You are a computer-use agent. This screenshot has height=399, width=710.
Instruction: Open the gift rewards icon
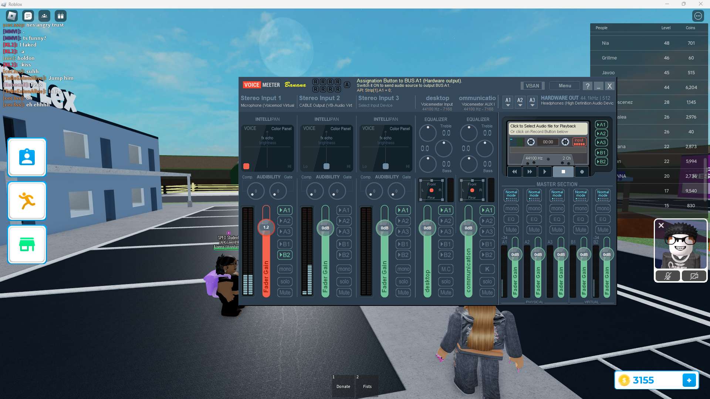click(61, 16)
